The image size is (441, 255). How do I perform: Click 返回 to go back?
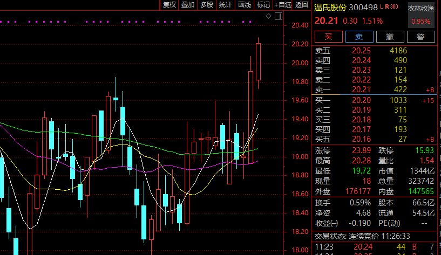point(302,5)
